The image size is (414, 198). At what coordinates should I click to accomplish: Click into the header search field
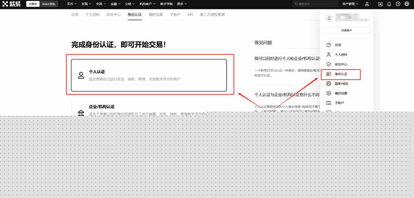(x=315, y=4)
